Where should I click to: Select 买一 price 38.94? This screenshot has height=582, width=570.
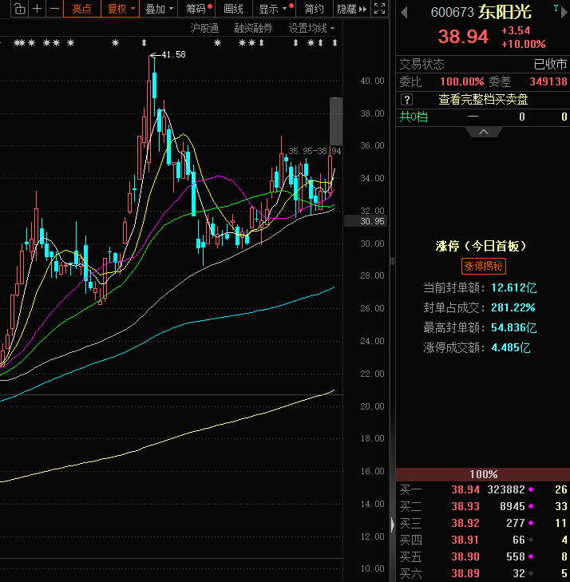pos(465,489)
